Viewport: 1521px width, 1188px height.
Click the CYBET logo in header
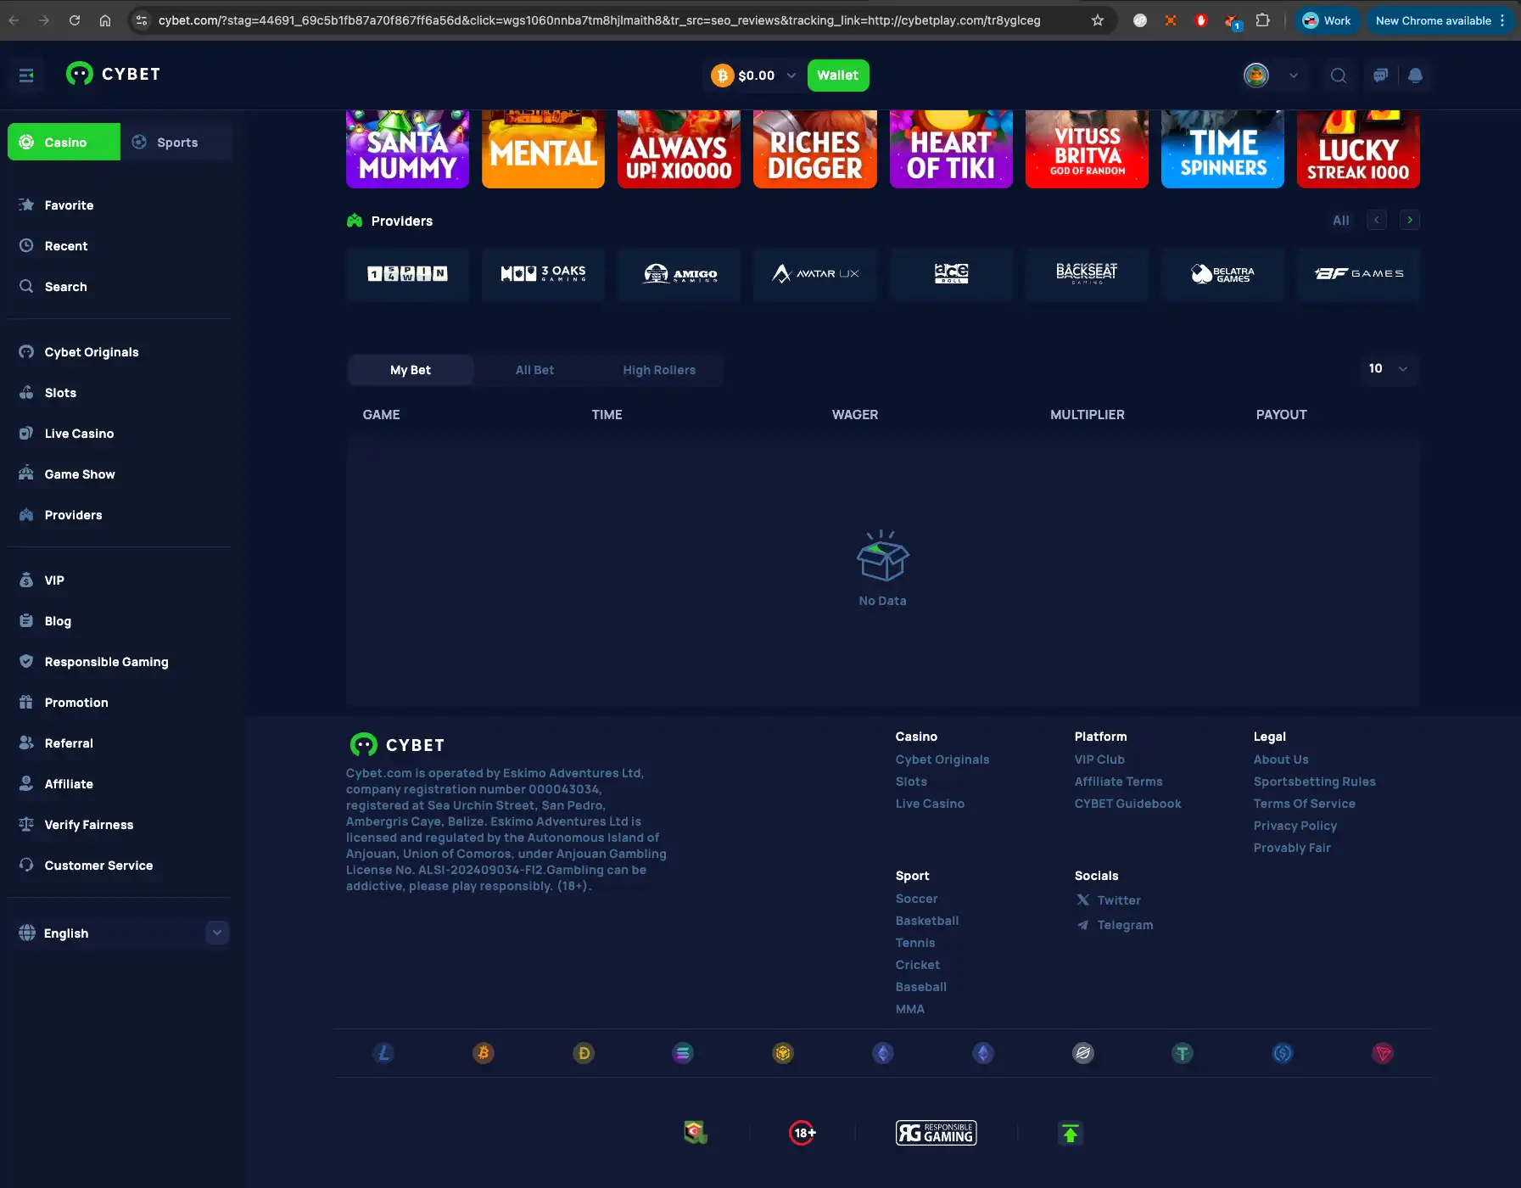(114, 75)
